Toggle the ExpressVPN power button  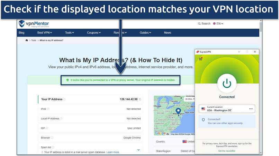click(x=227, y=84)
